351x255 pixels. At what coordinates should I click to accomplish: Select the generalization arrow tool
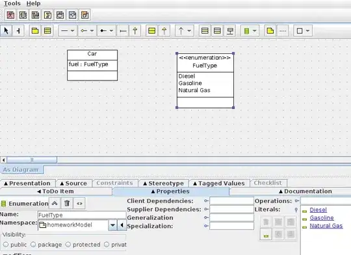point(135,30)
